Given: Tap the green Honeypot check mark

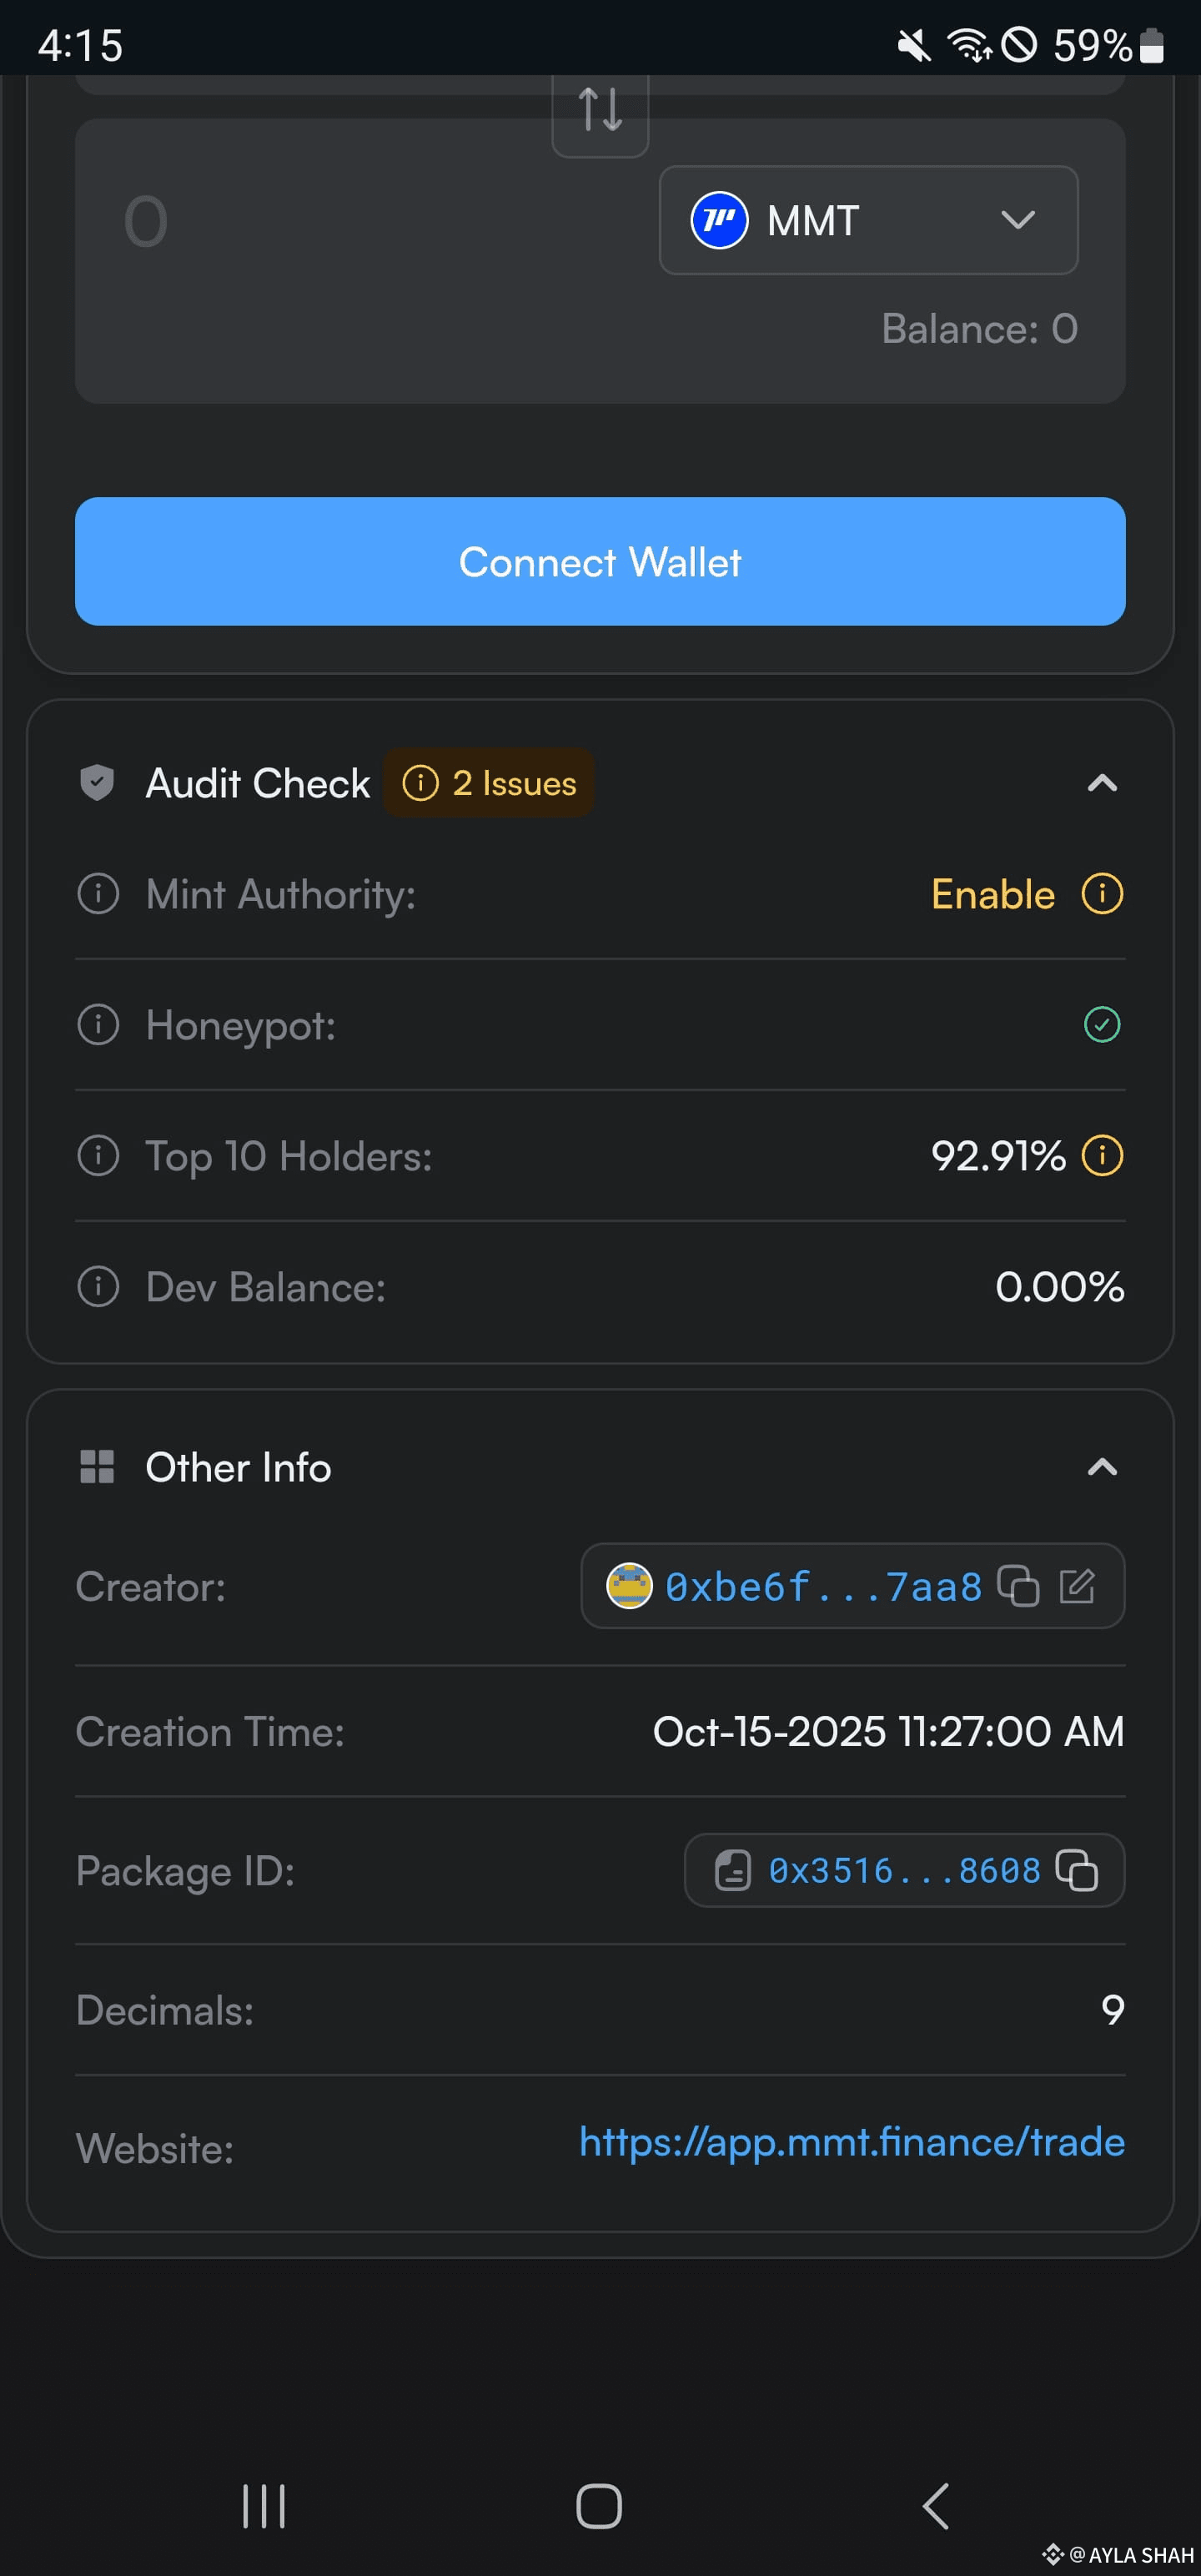Looking at the screenshot, I should (x=1102, y=1024).
